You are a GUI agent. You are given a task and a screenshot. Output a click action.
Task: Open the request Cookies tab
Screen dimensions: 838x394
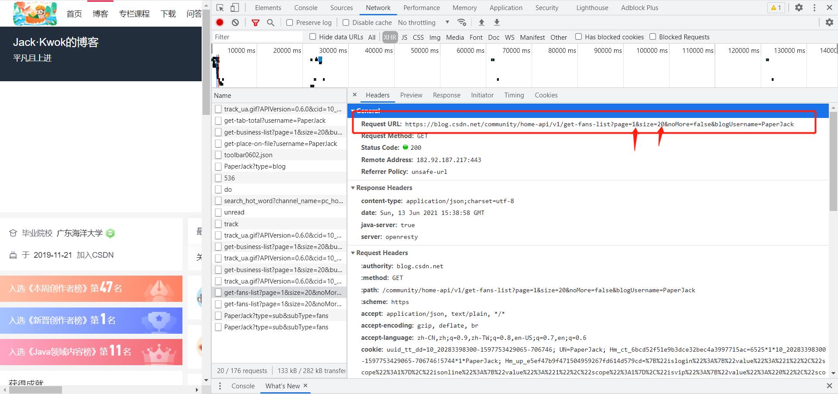(546, 95)
